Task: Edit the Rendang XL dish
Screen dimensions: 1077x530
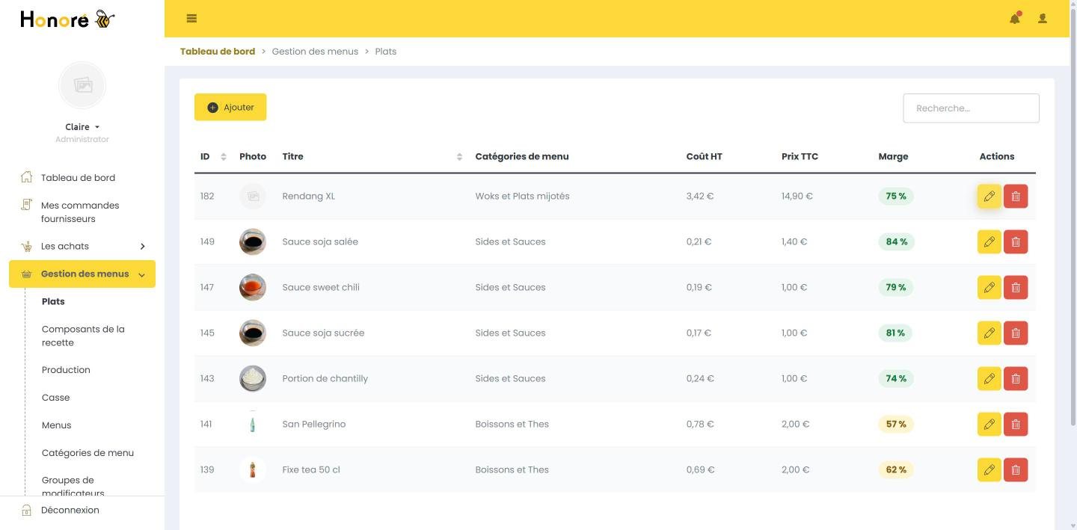Action: click(x=989, y=196)
